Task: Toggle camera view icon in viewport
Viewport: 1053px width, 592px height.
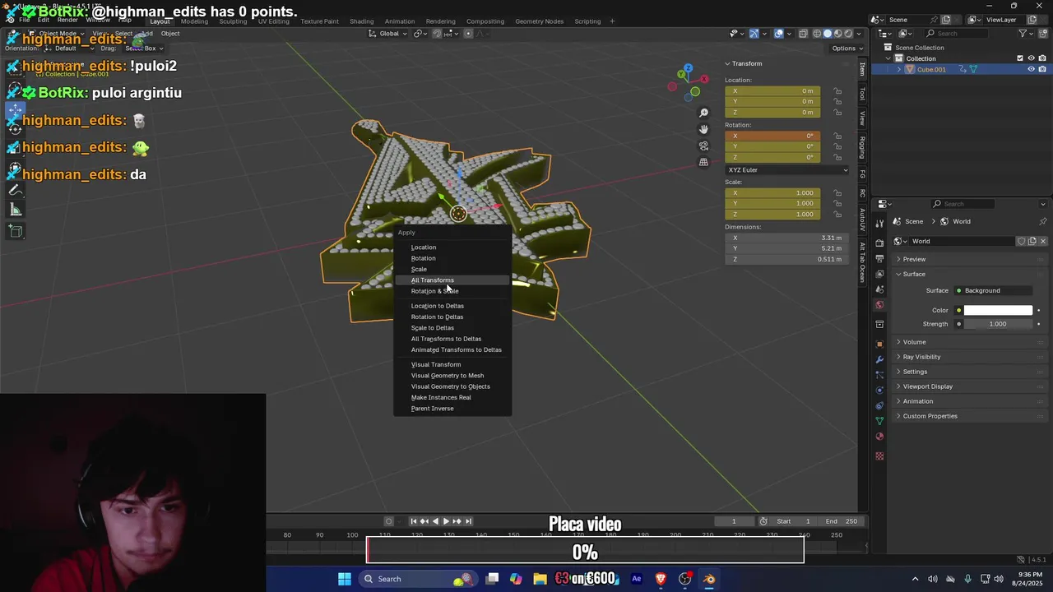Action: click(x=703, y=146)
